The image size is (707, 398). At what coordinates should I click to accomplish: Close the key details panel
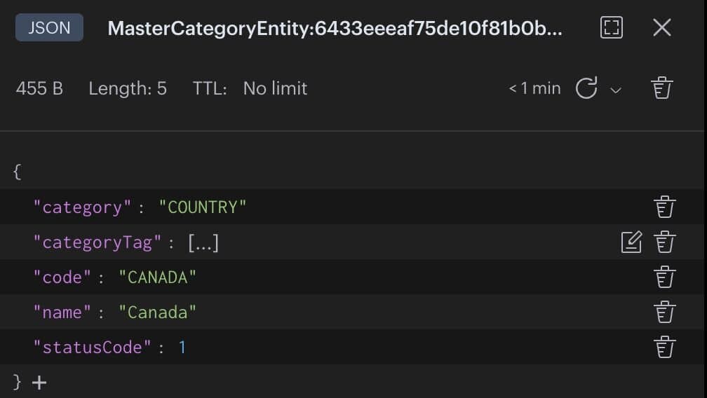click(x=662, y=27)
